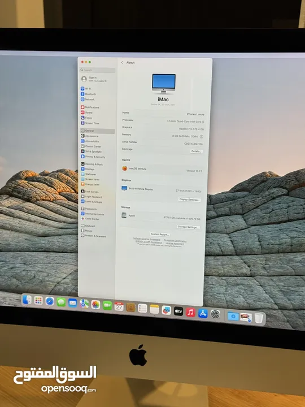
Task: Select Focus in the settings sidebar
Action: (x=86, y=118)
